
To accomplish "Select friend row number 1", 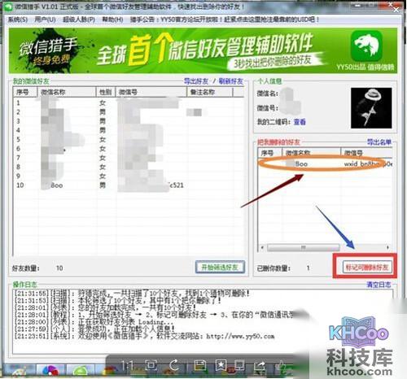I will (x=129, y=103).
